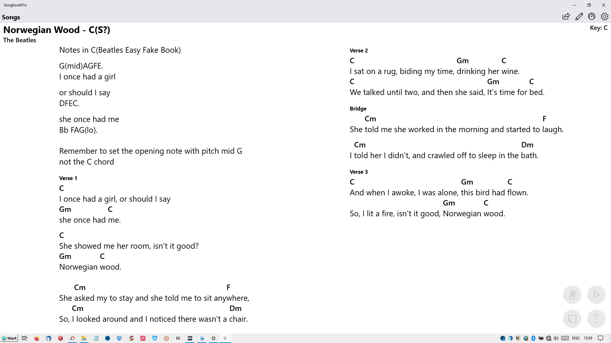Open the taskbar gear Settings app icon
This screenshot has width=611, height=343.
214,338
